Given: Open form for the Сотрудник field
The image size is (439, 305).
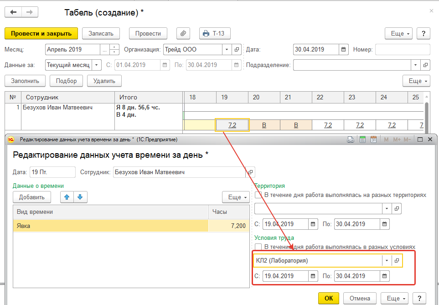Looking at the screenshot, I should (250, 172).
